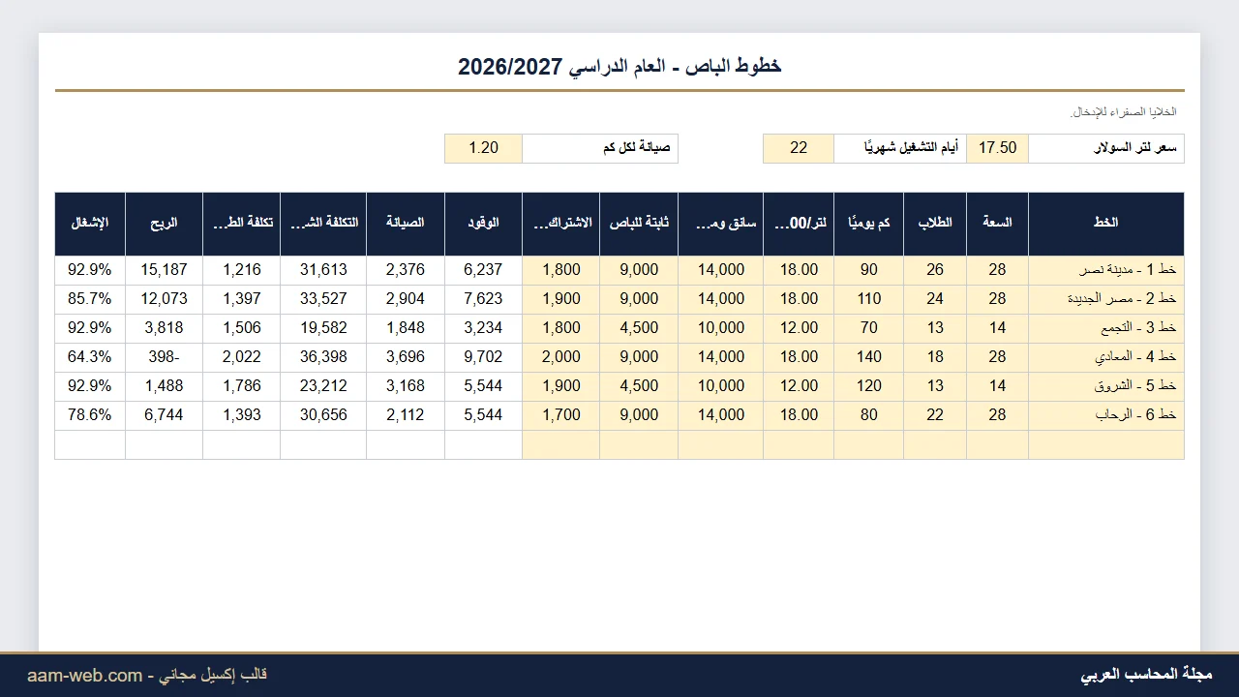
Task: Select the line name "خط 2 - مصر الجديدة"
Action: coord(1105,299)
